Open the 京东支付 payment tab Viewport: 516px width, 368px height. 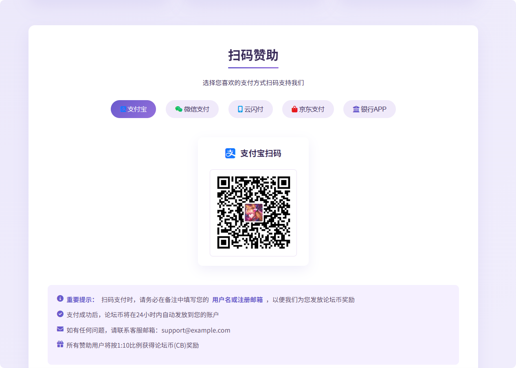tap(308, 109)
